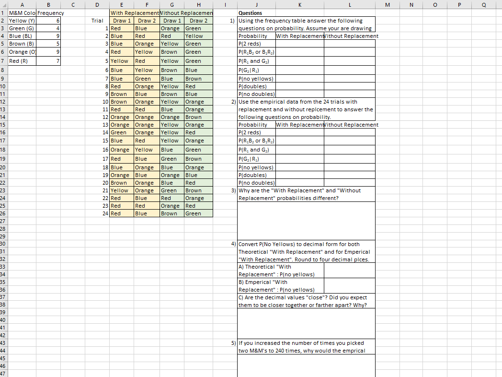Select 'Draw 1' header in column G

[x=172, y=21]
